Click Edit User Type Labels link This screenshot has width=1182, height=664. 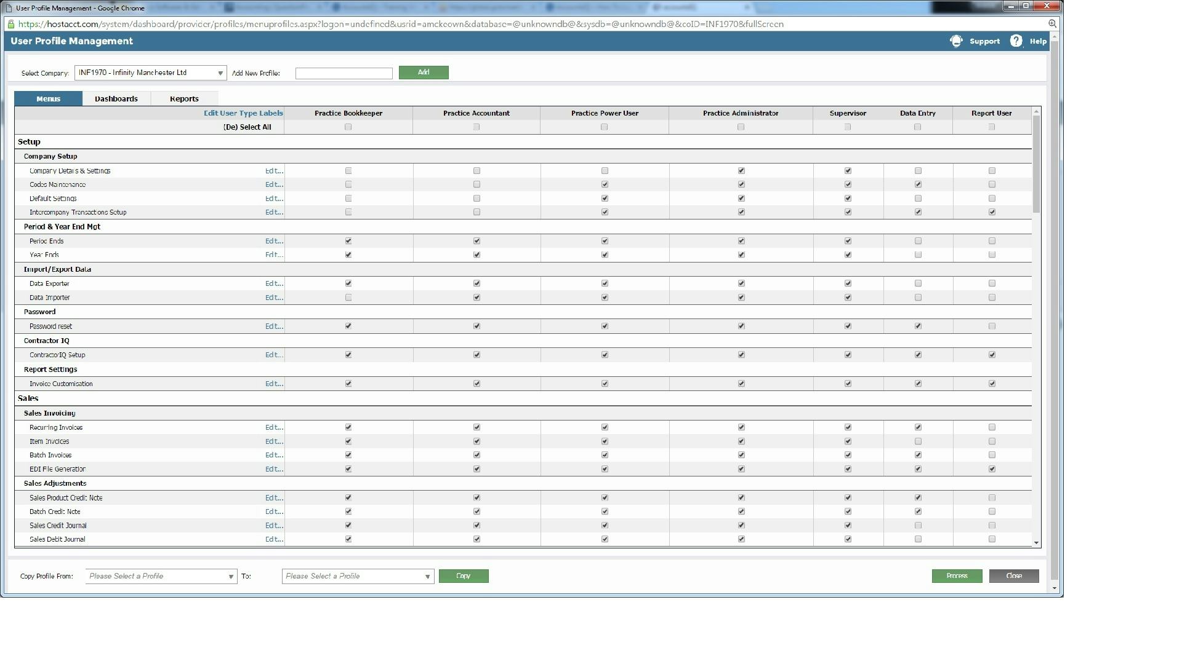tap(243, 113)
